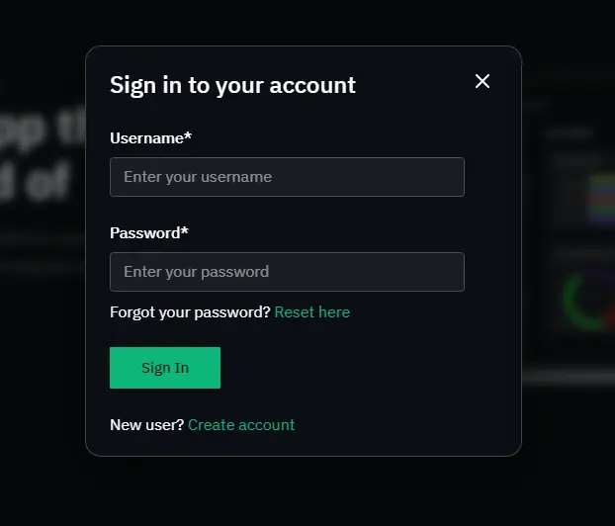Select the Sign in to your account heading

coord(232,85)
